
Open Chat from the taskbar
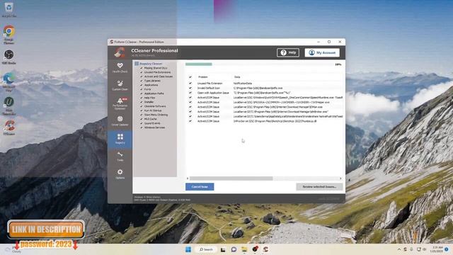[x=234, y=249]
